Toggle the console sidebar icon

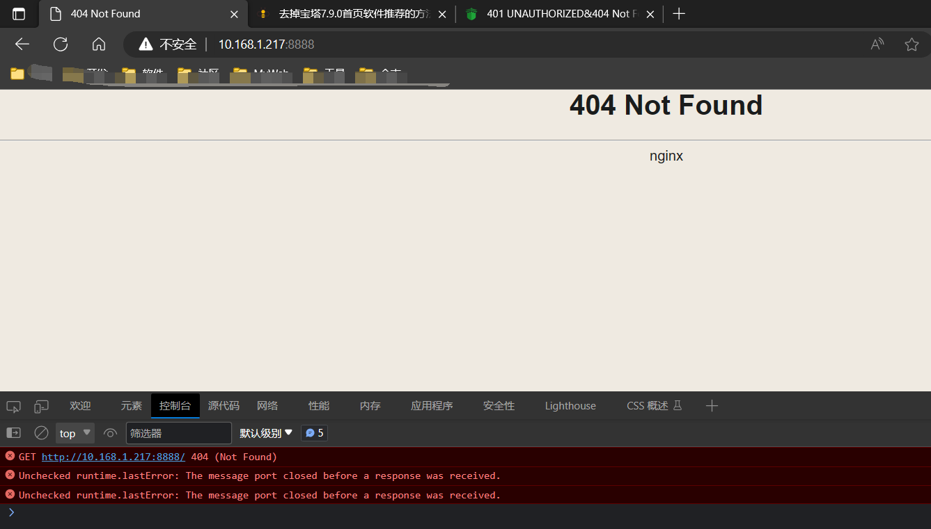[14, 433]
